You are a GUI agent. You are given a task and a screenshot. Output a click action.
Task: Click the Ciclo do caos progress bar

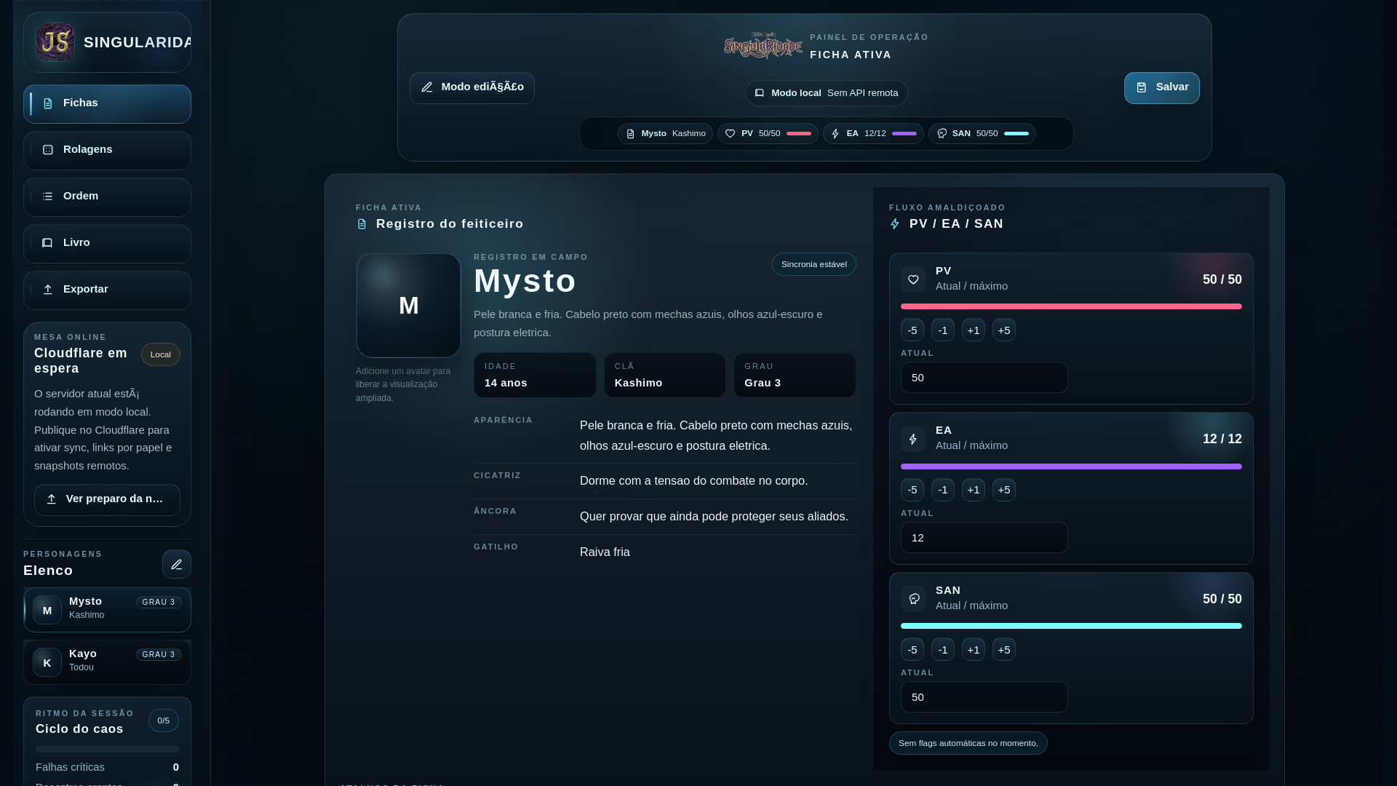coord(107,748)
